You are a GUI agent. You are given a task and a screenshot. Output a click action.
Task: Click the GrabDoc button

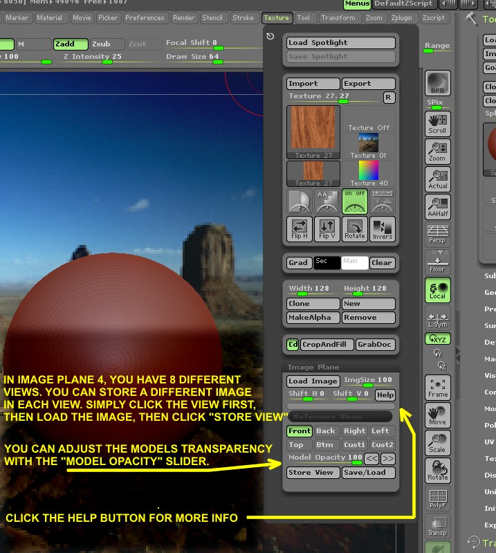click(x=375, y=345)
